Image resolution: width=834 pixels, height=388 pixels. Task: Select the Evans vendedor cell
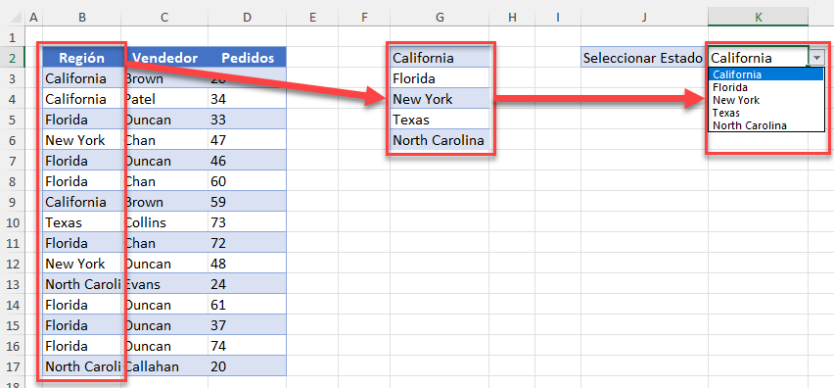click(x=164, y=284)
